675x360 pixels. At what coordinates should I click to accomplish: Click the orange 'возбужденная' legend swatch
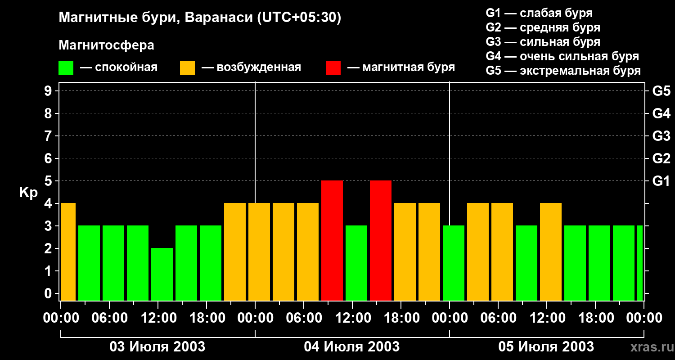pyautogui.click(x=187, y=68)
